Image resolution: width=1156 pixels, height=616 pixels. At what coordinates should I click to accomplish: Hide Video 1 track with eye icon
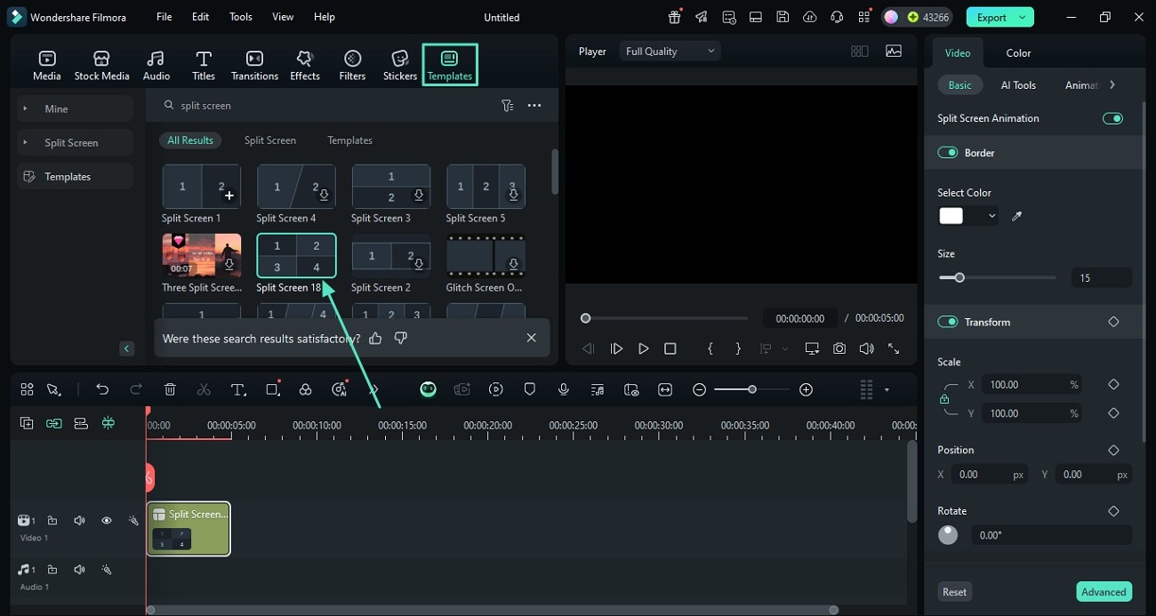point(106,521)
